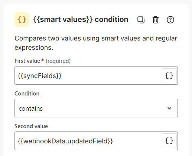
Task: Open smart value picker in First value field
Action: [x=169, y=76]
